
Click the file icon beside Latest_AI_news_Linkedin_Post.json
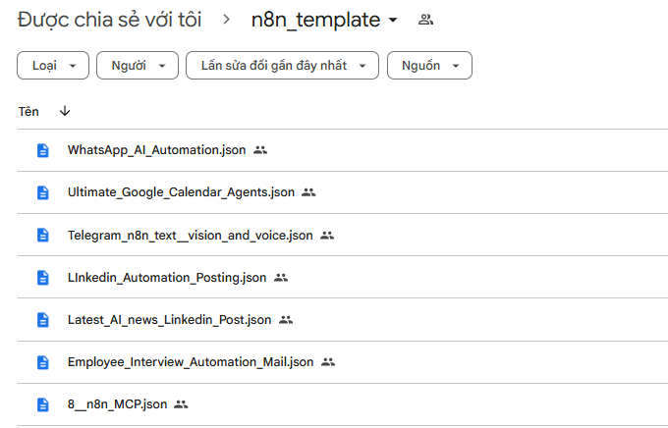point(42,320)
